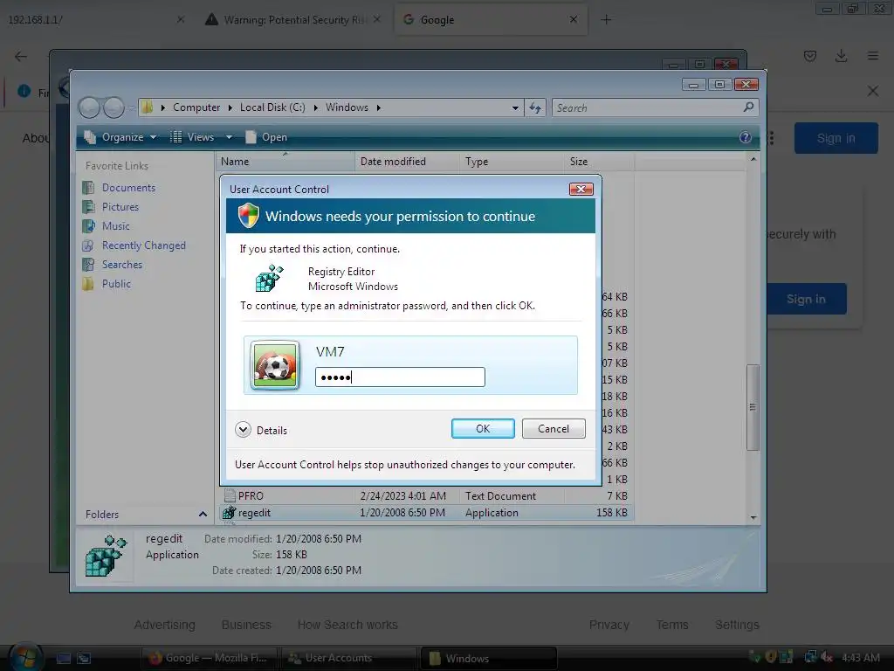The height and width of the screenshot is (671, 894).
Task: Click Explorer back navigation button
Action: [89, 107]
